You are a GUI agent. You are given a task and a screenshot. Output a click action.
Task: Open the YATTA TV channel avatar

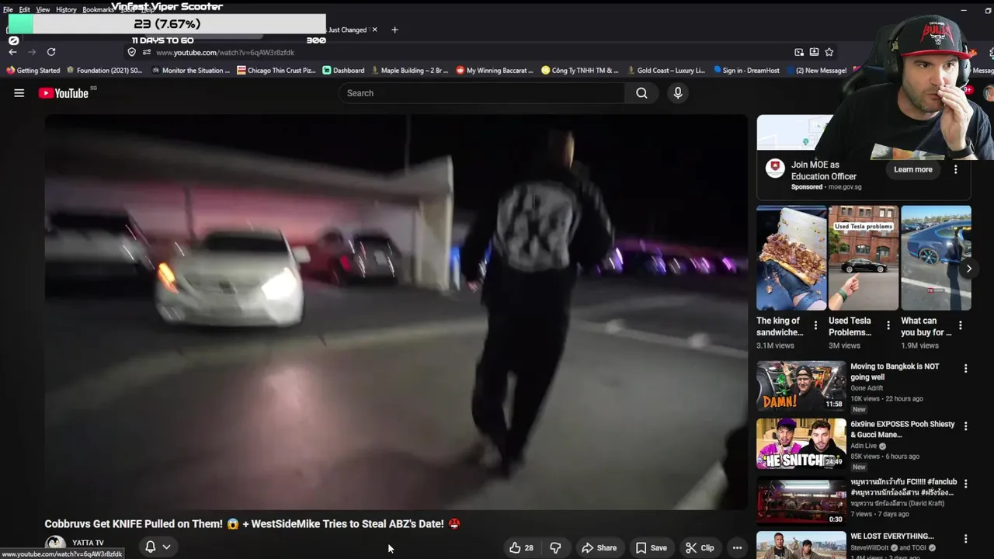(x=55, y=546)
